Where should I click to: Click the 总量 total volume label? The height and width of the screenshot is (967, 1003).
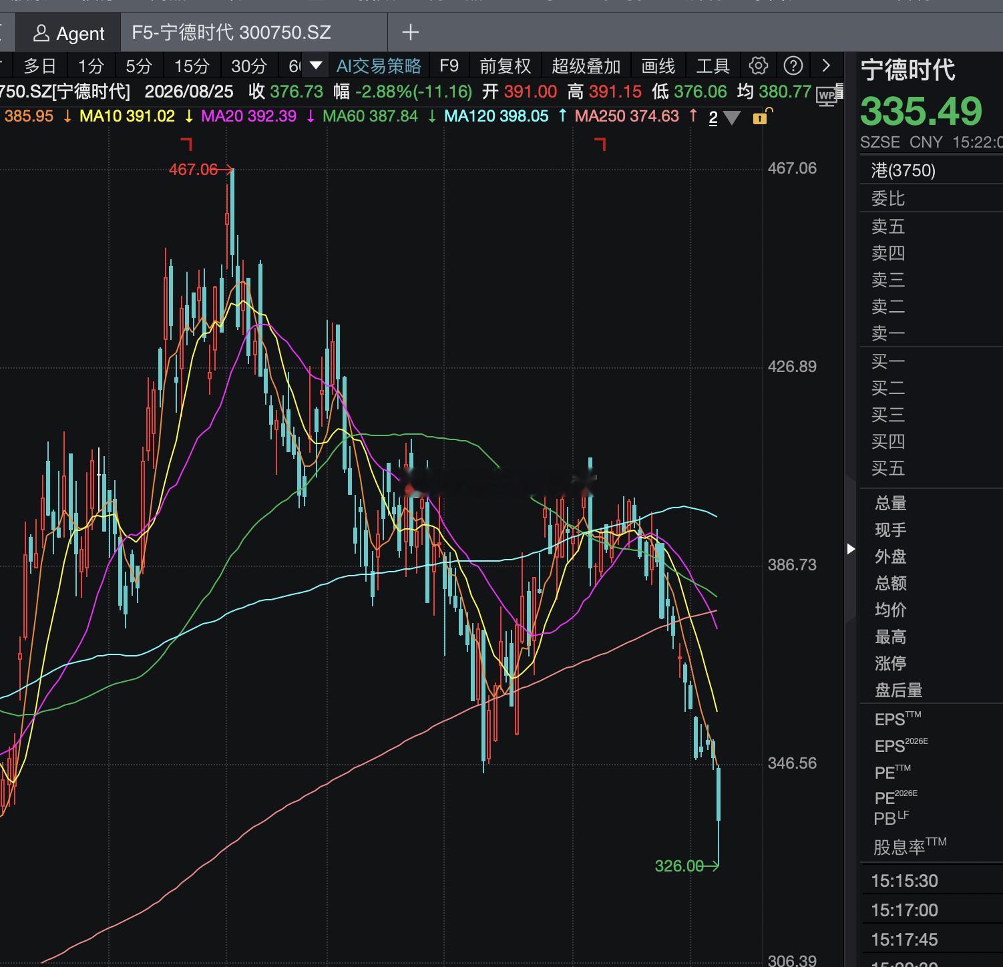coord(891,503)
